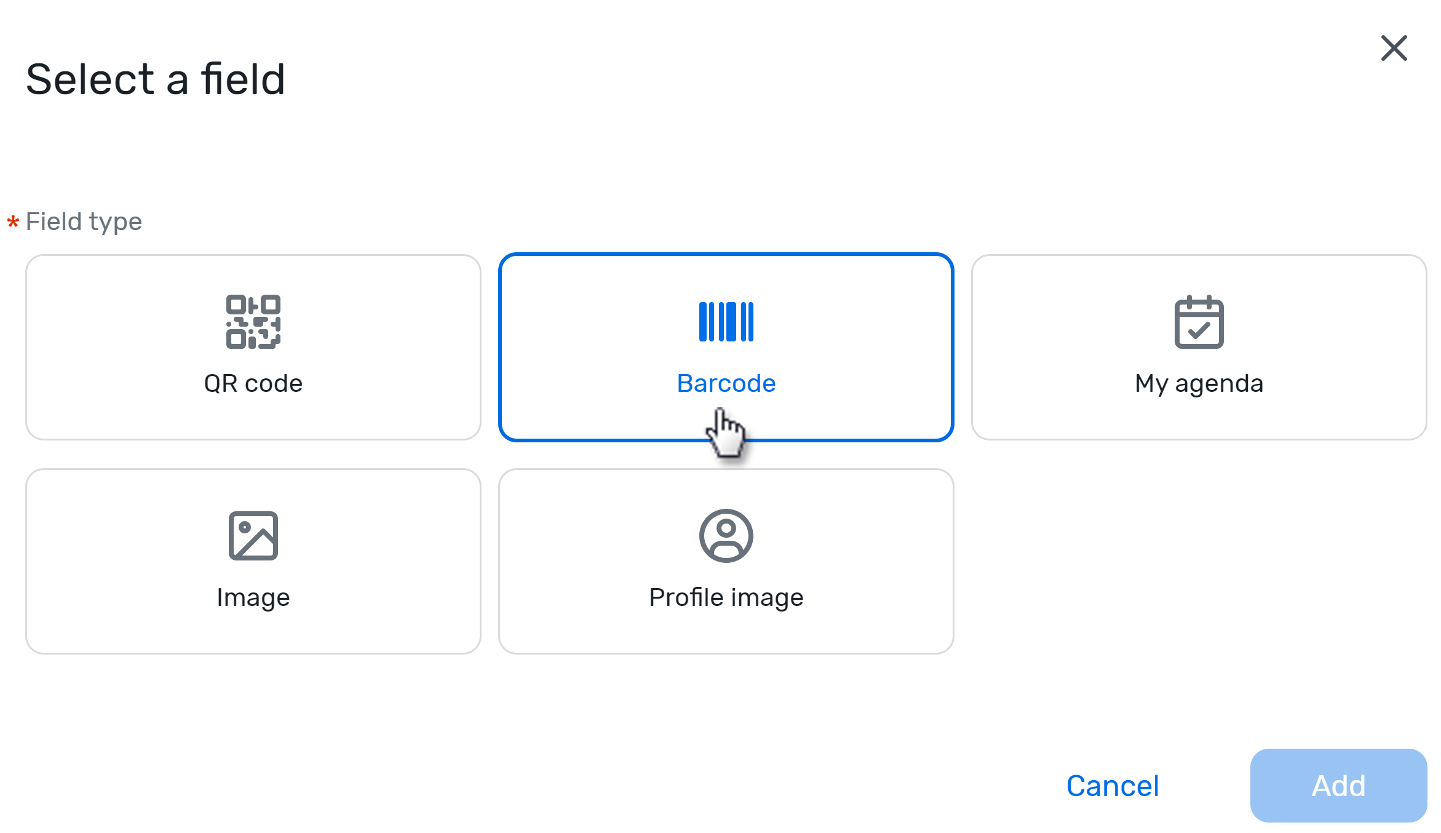Click the blue barcode stripes icon
The height and width of the screenshot is (833, 1441).
coord(726,322)
